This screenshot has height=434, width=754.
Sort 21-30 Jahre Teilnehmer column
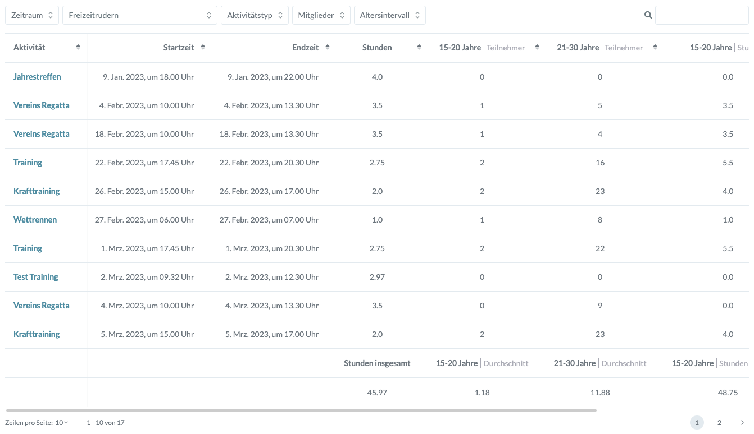[x=655, y=48]
